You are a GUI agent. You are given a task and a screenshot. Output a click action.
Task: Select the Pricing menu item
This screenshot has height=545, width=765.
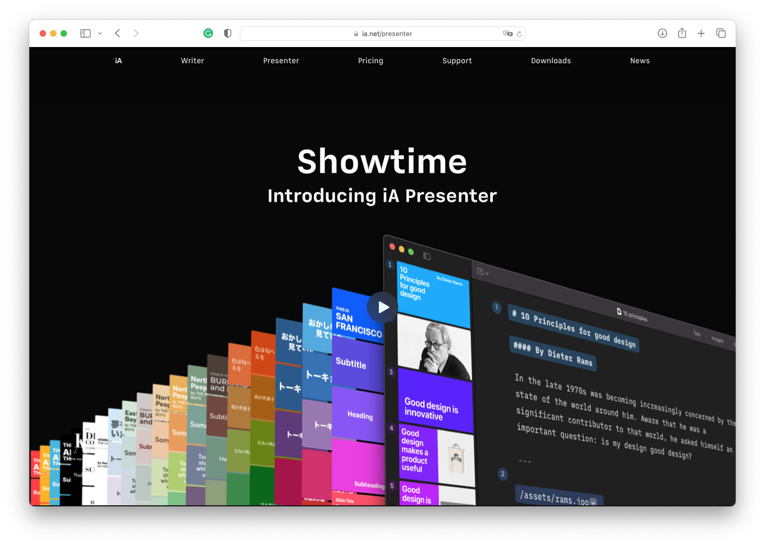pyautogui.click(x=370, y=61)
